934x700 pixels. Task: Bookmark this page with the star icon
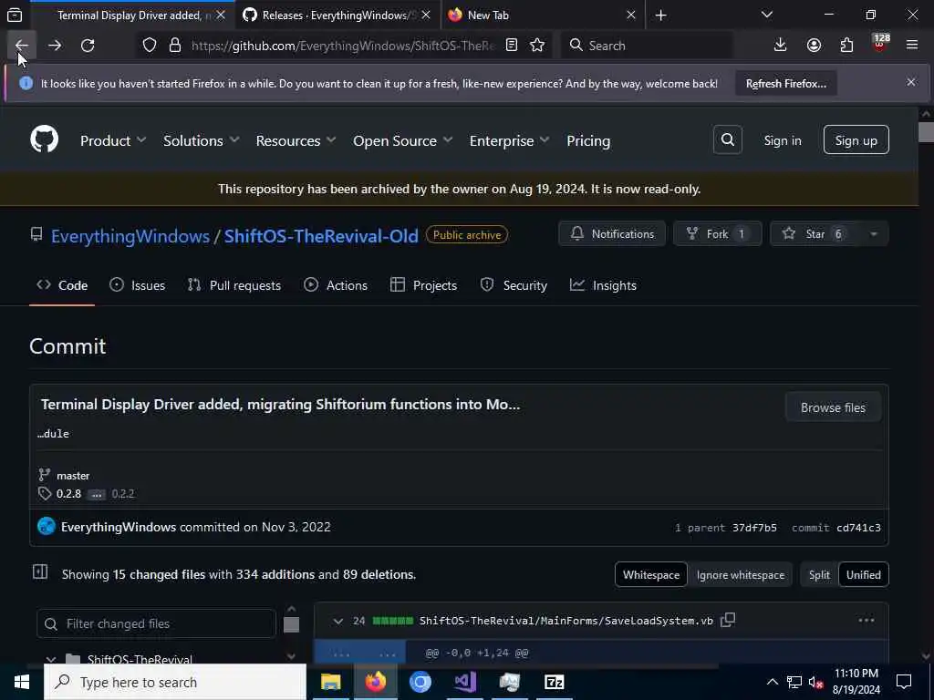[537, 46]
